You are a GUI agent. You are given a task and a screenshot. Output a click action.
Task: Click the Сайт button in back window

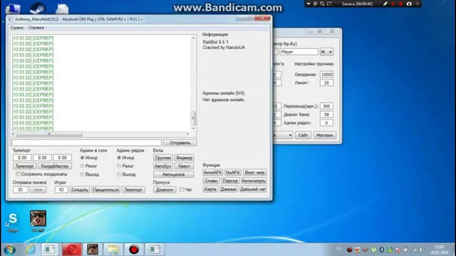click(303, 135)
